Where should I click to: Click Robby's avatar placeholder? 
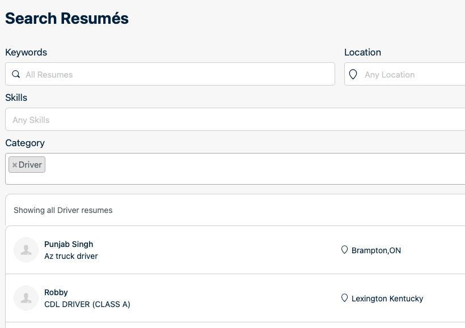tap(26, 298)
